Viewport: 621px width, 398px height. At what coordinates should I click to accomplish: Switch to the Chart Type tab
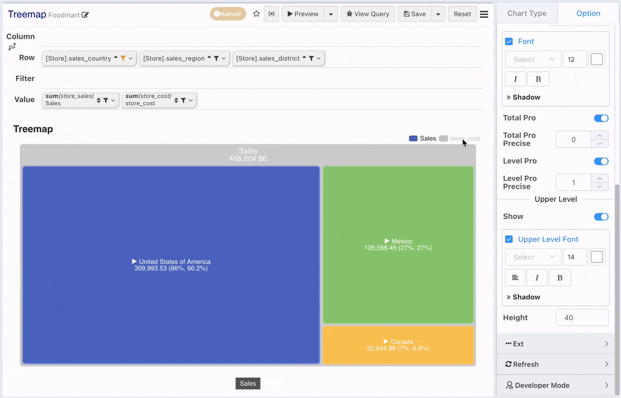click(527, 13)
